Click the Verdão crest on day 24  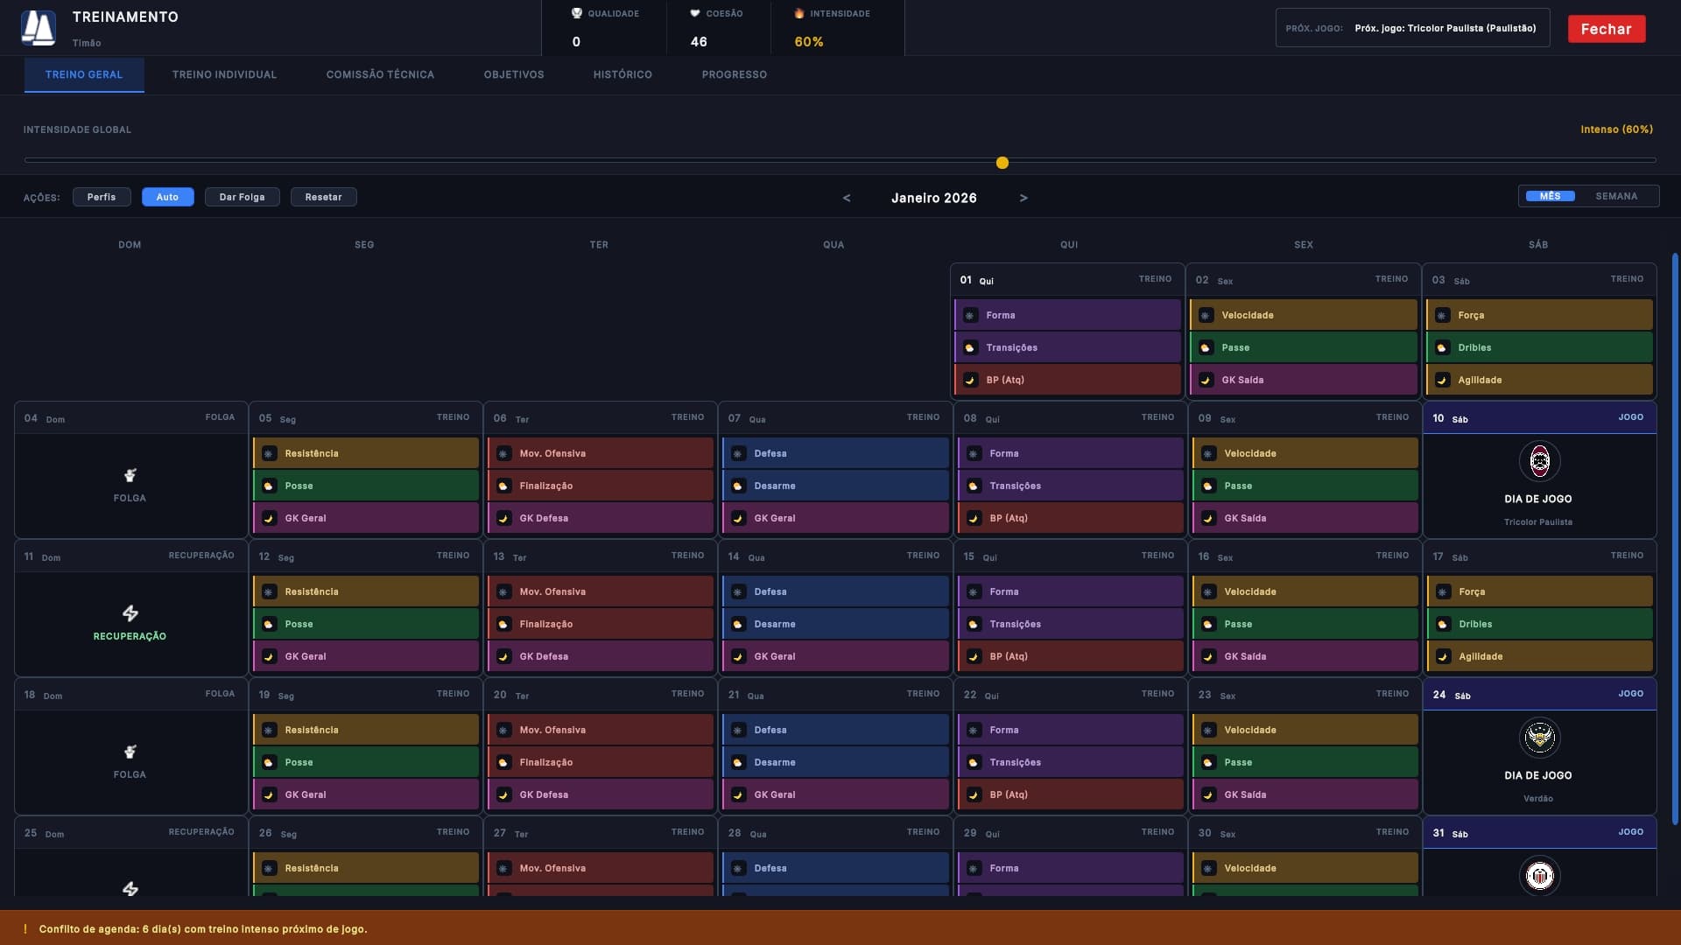pos(1539,738)
